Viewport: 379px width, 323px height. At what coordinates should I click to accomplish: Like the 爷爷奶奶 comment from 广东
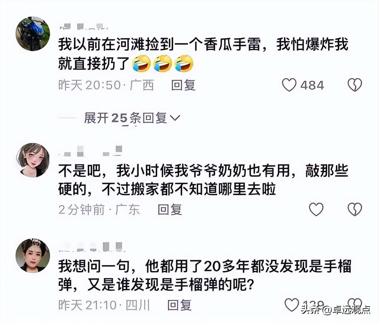(316, 209)
